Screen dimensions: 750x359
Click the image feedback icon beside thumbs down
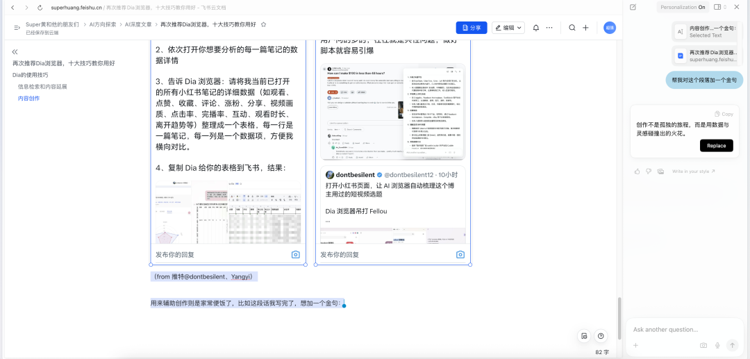point(660,171)
